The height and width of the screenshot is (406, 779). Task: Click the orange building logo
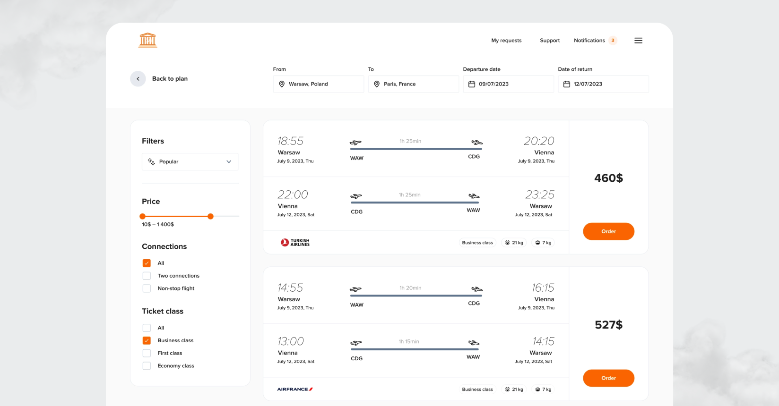pos(147,40)
